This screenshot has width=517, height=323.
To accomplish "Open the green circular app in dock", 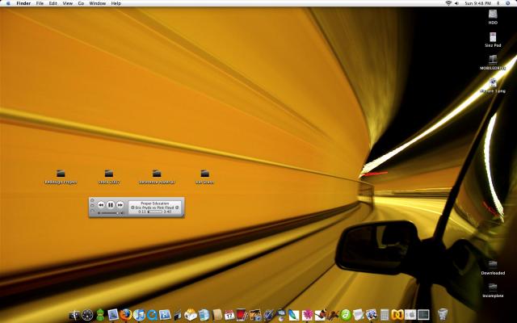I will click(x=346, y=315).
